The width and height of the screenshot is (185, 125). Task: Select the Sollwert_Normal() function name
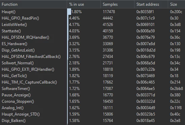click(x=18, y=63)
